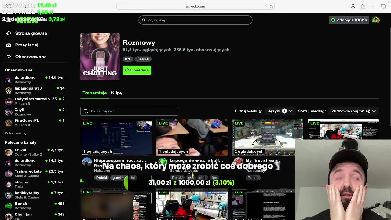Select the Casual category tag
The width and height of the screenshot is (391, 220).
click(143, 59)
